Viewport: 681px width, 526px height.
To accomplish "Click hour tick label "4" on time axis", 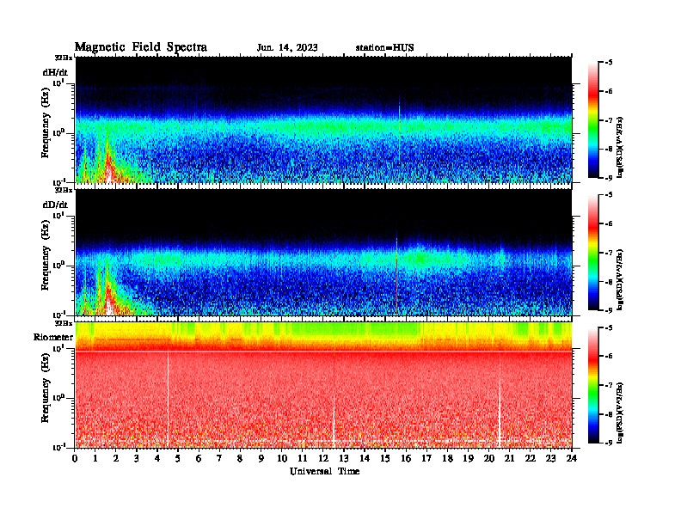I will pyautogui.click(x=157, y=458).
